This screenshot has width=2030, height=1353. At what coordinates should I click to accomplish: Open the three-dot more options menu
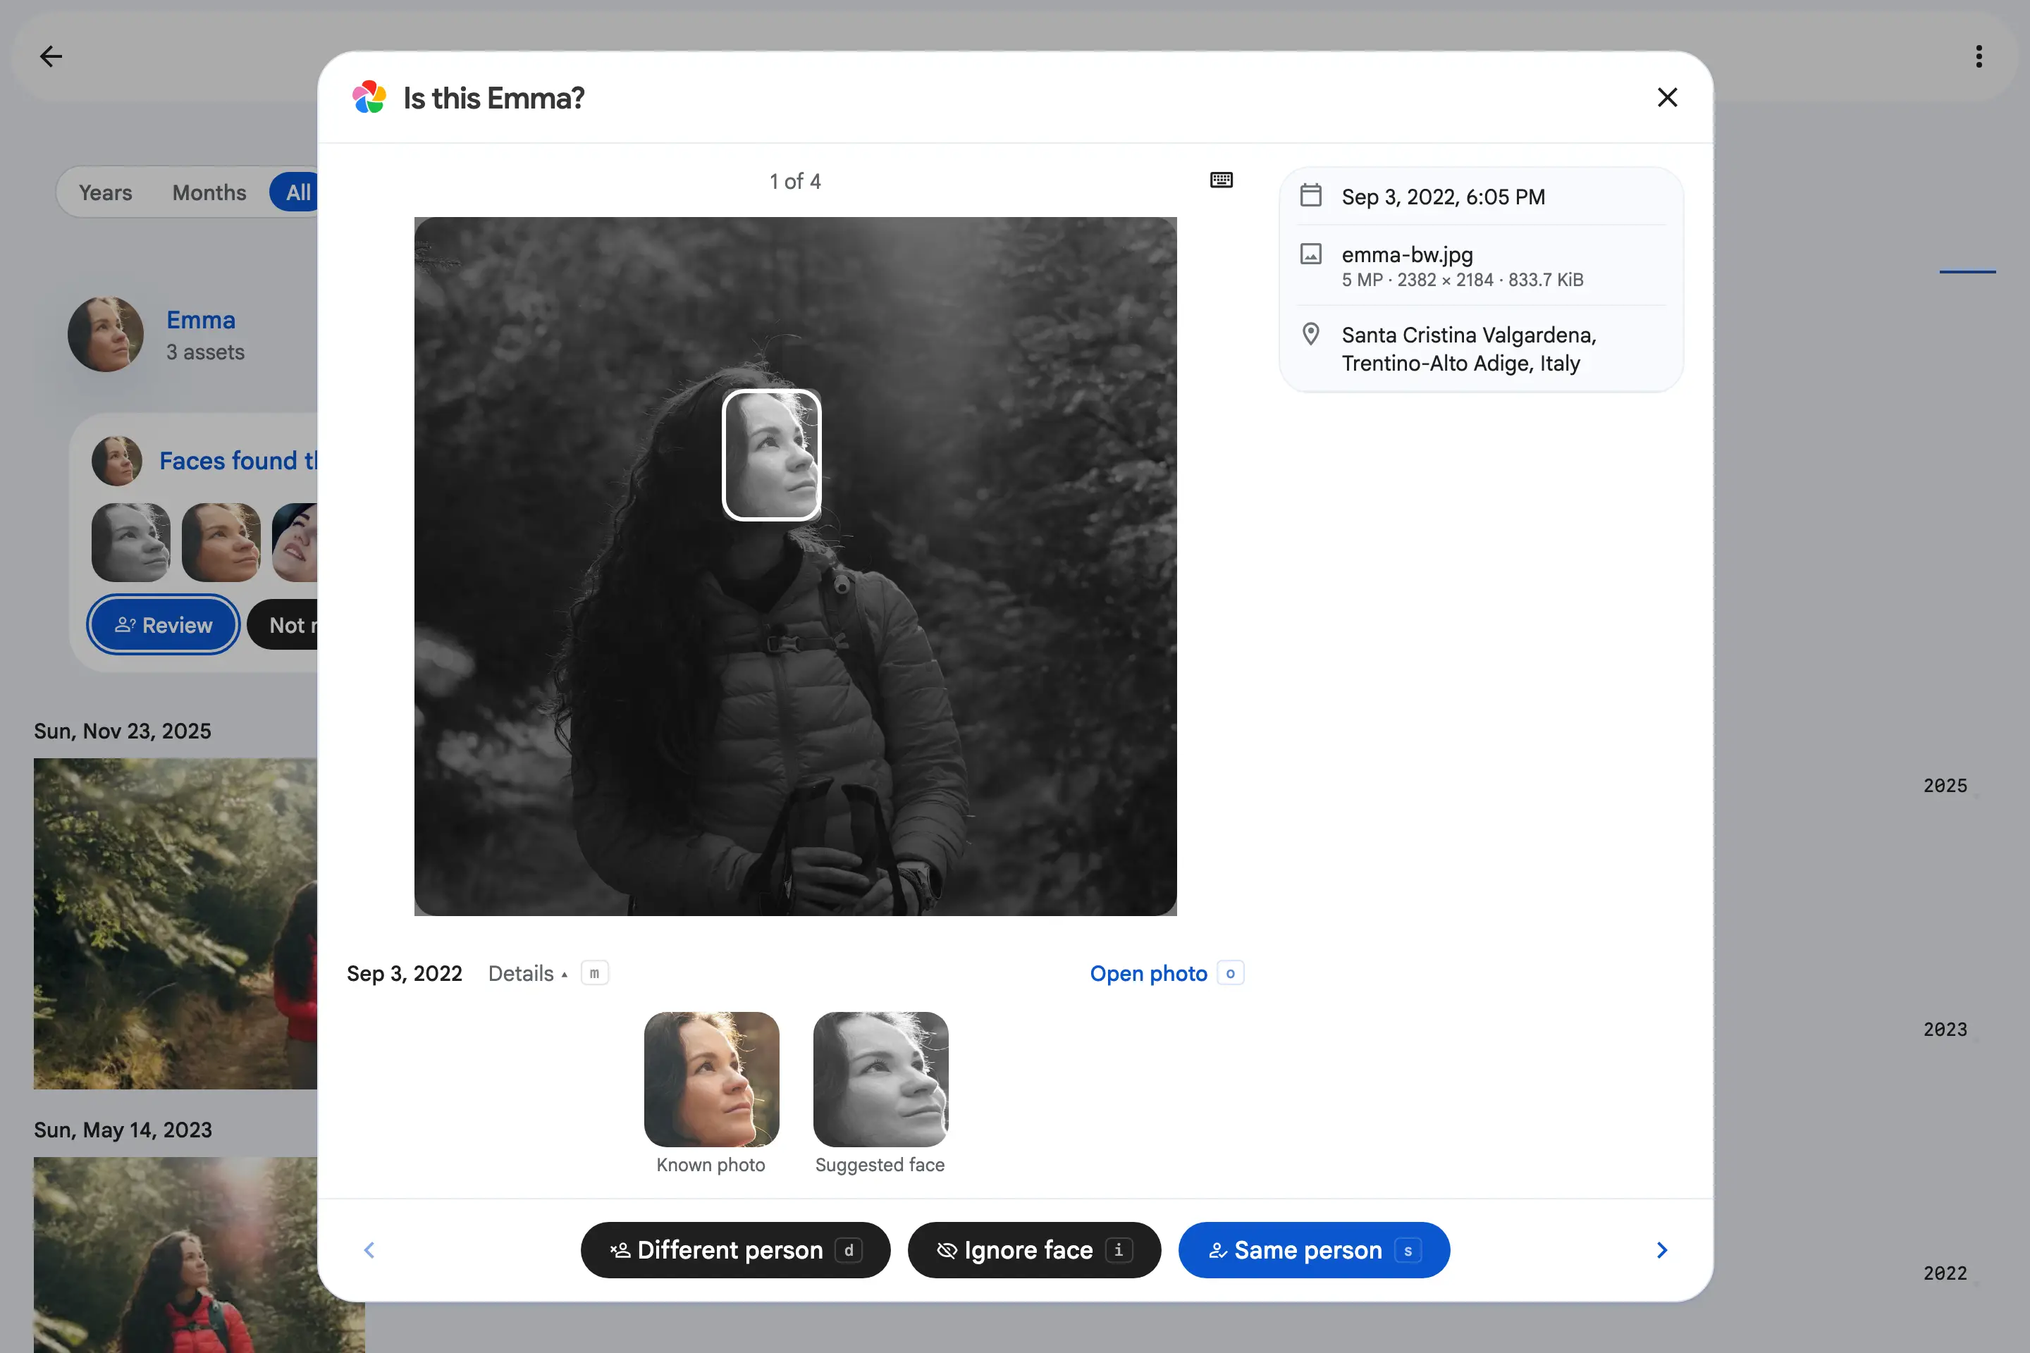coord(1979,57)
